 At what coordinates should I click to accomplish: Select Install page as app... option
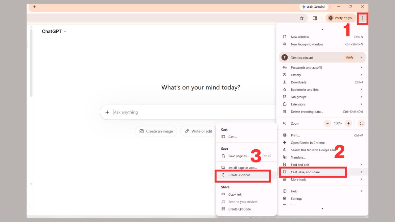[246, 168]
